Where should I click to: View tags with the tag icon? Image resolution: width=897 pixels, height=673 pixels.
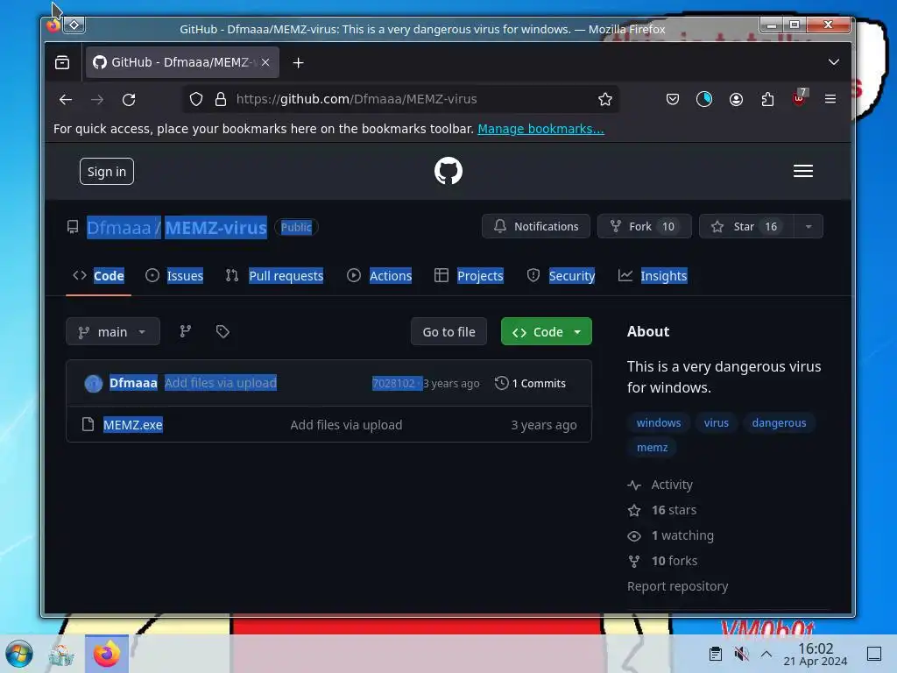click(x=222, y=331)
